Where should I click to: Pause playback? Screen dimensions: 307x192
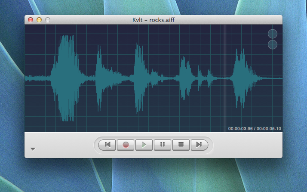pyautogui.click(x=163, y=145)
